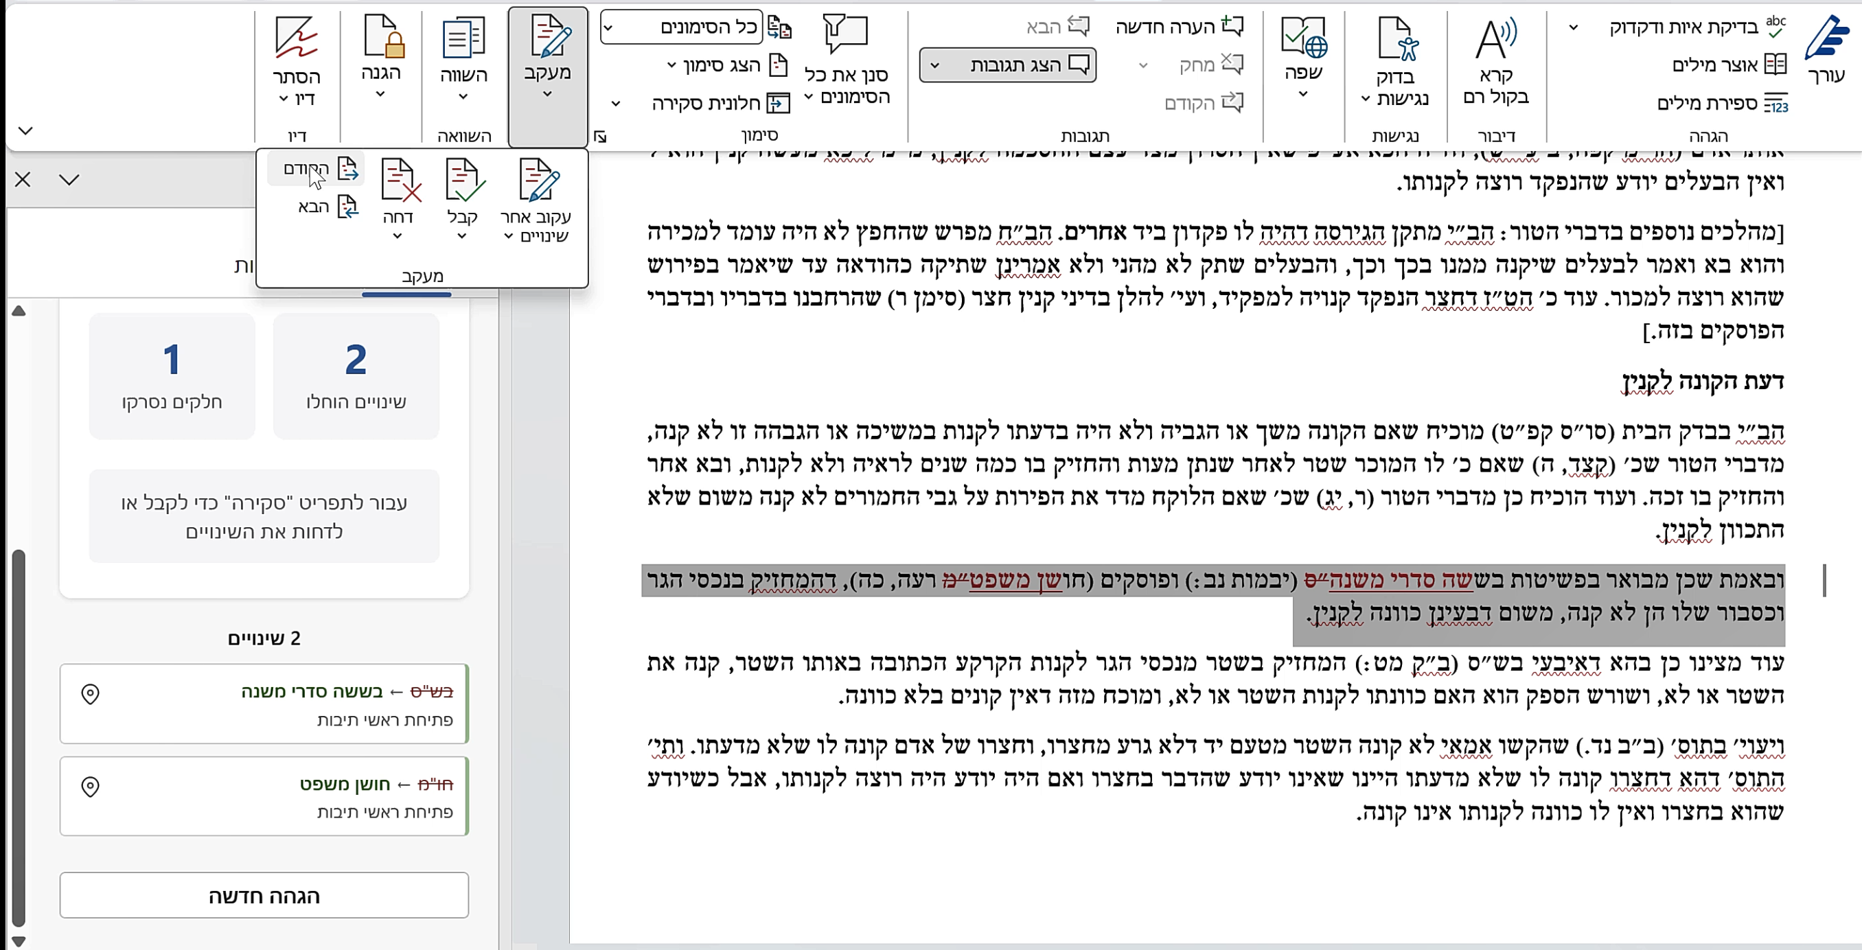
Task: Click the side pane vertical scrollbar
Action: click(19, 737)
